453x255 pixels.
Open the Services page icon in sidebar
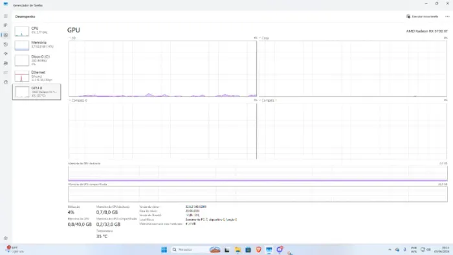point(5,82)
